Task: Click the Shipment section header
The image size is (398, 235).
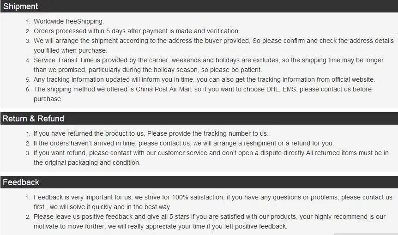Action: click(x=21, y=6)
